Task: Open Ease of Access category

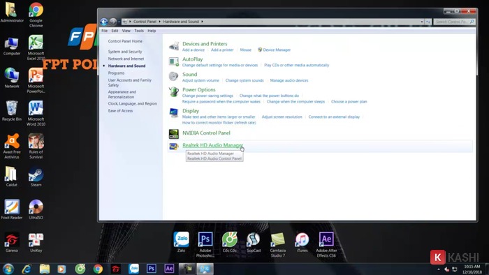Action: (120, 110)
